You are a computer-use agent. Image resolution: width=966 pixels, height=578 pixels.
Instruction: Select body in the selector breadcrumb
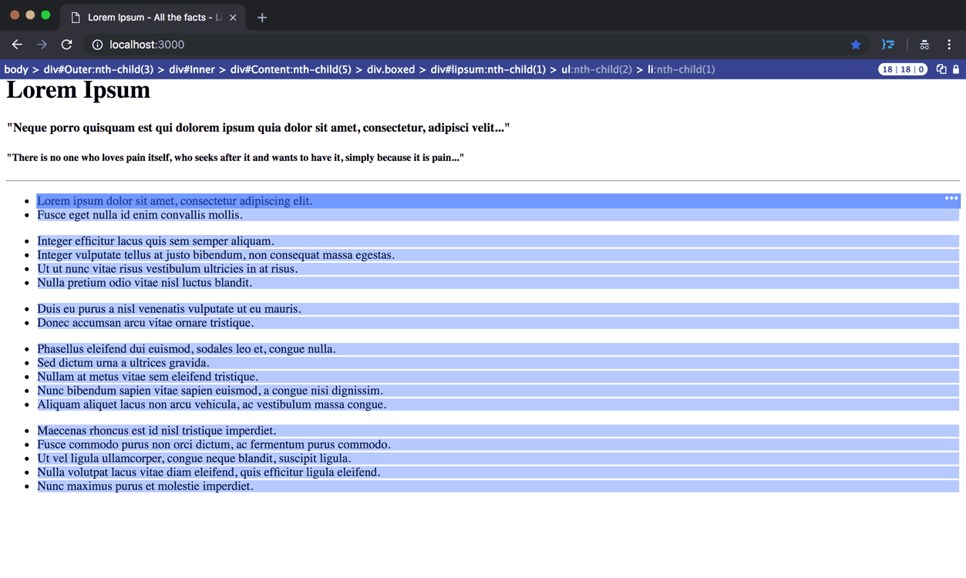[x=16, y=69]
